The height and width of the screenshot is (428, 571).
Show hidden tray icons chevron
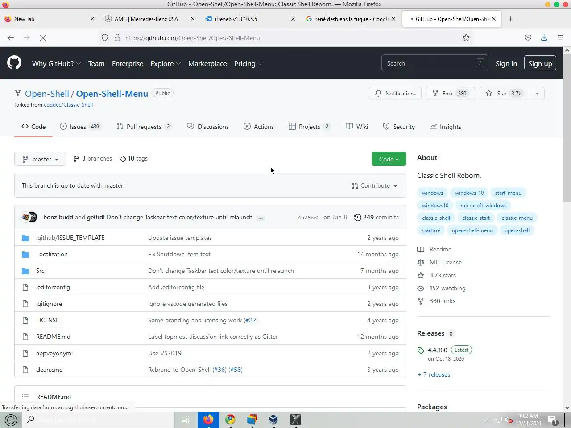pyautogui.click(x=487, y=420)
